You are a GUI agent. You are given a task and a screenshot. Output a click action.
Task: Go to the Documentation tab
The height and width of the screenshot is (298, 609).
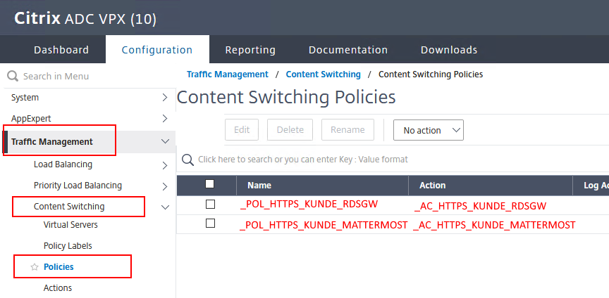coord(348,50)
